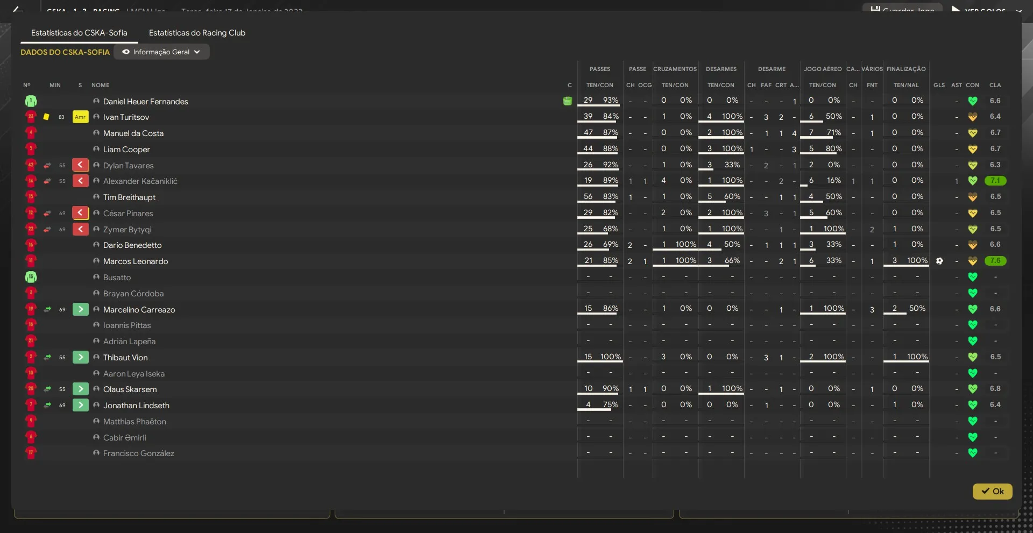1033x533 pixels.
Task: Sort by PASSES TEN/CON column header
Action: pos(599,85)
